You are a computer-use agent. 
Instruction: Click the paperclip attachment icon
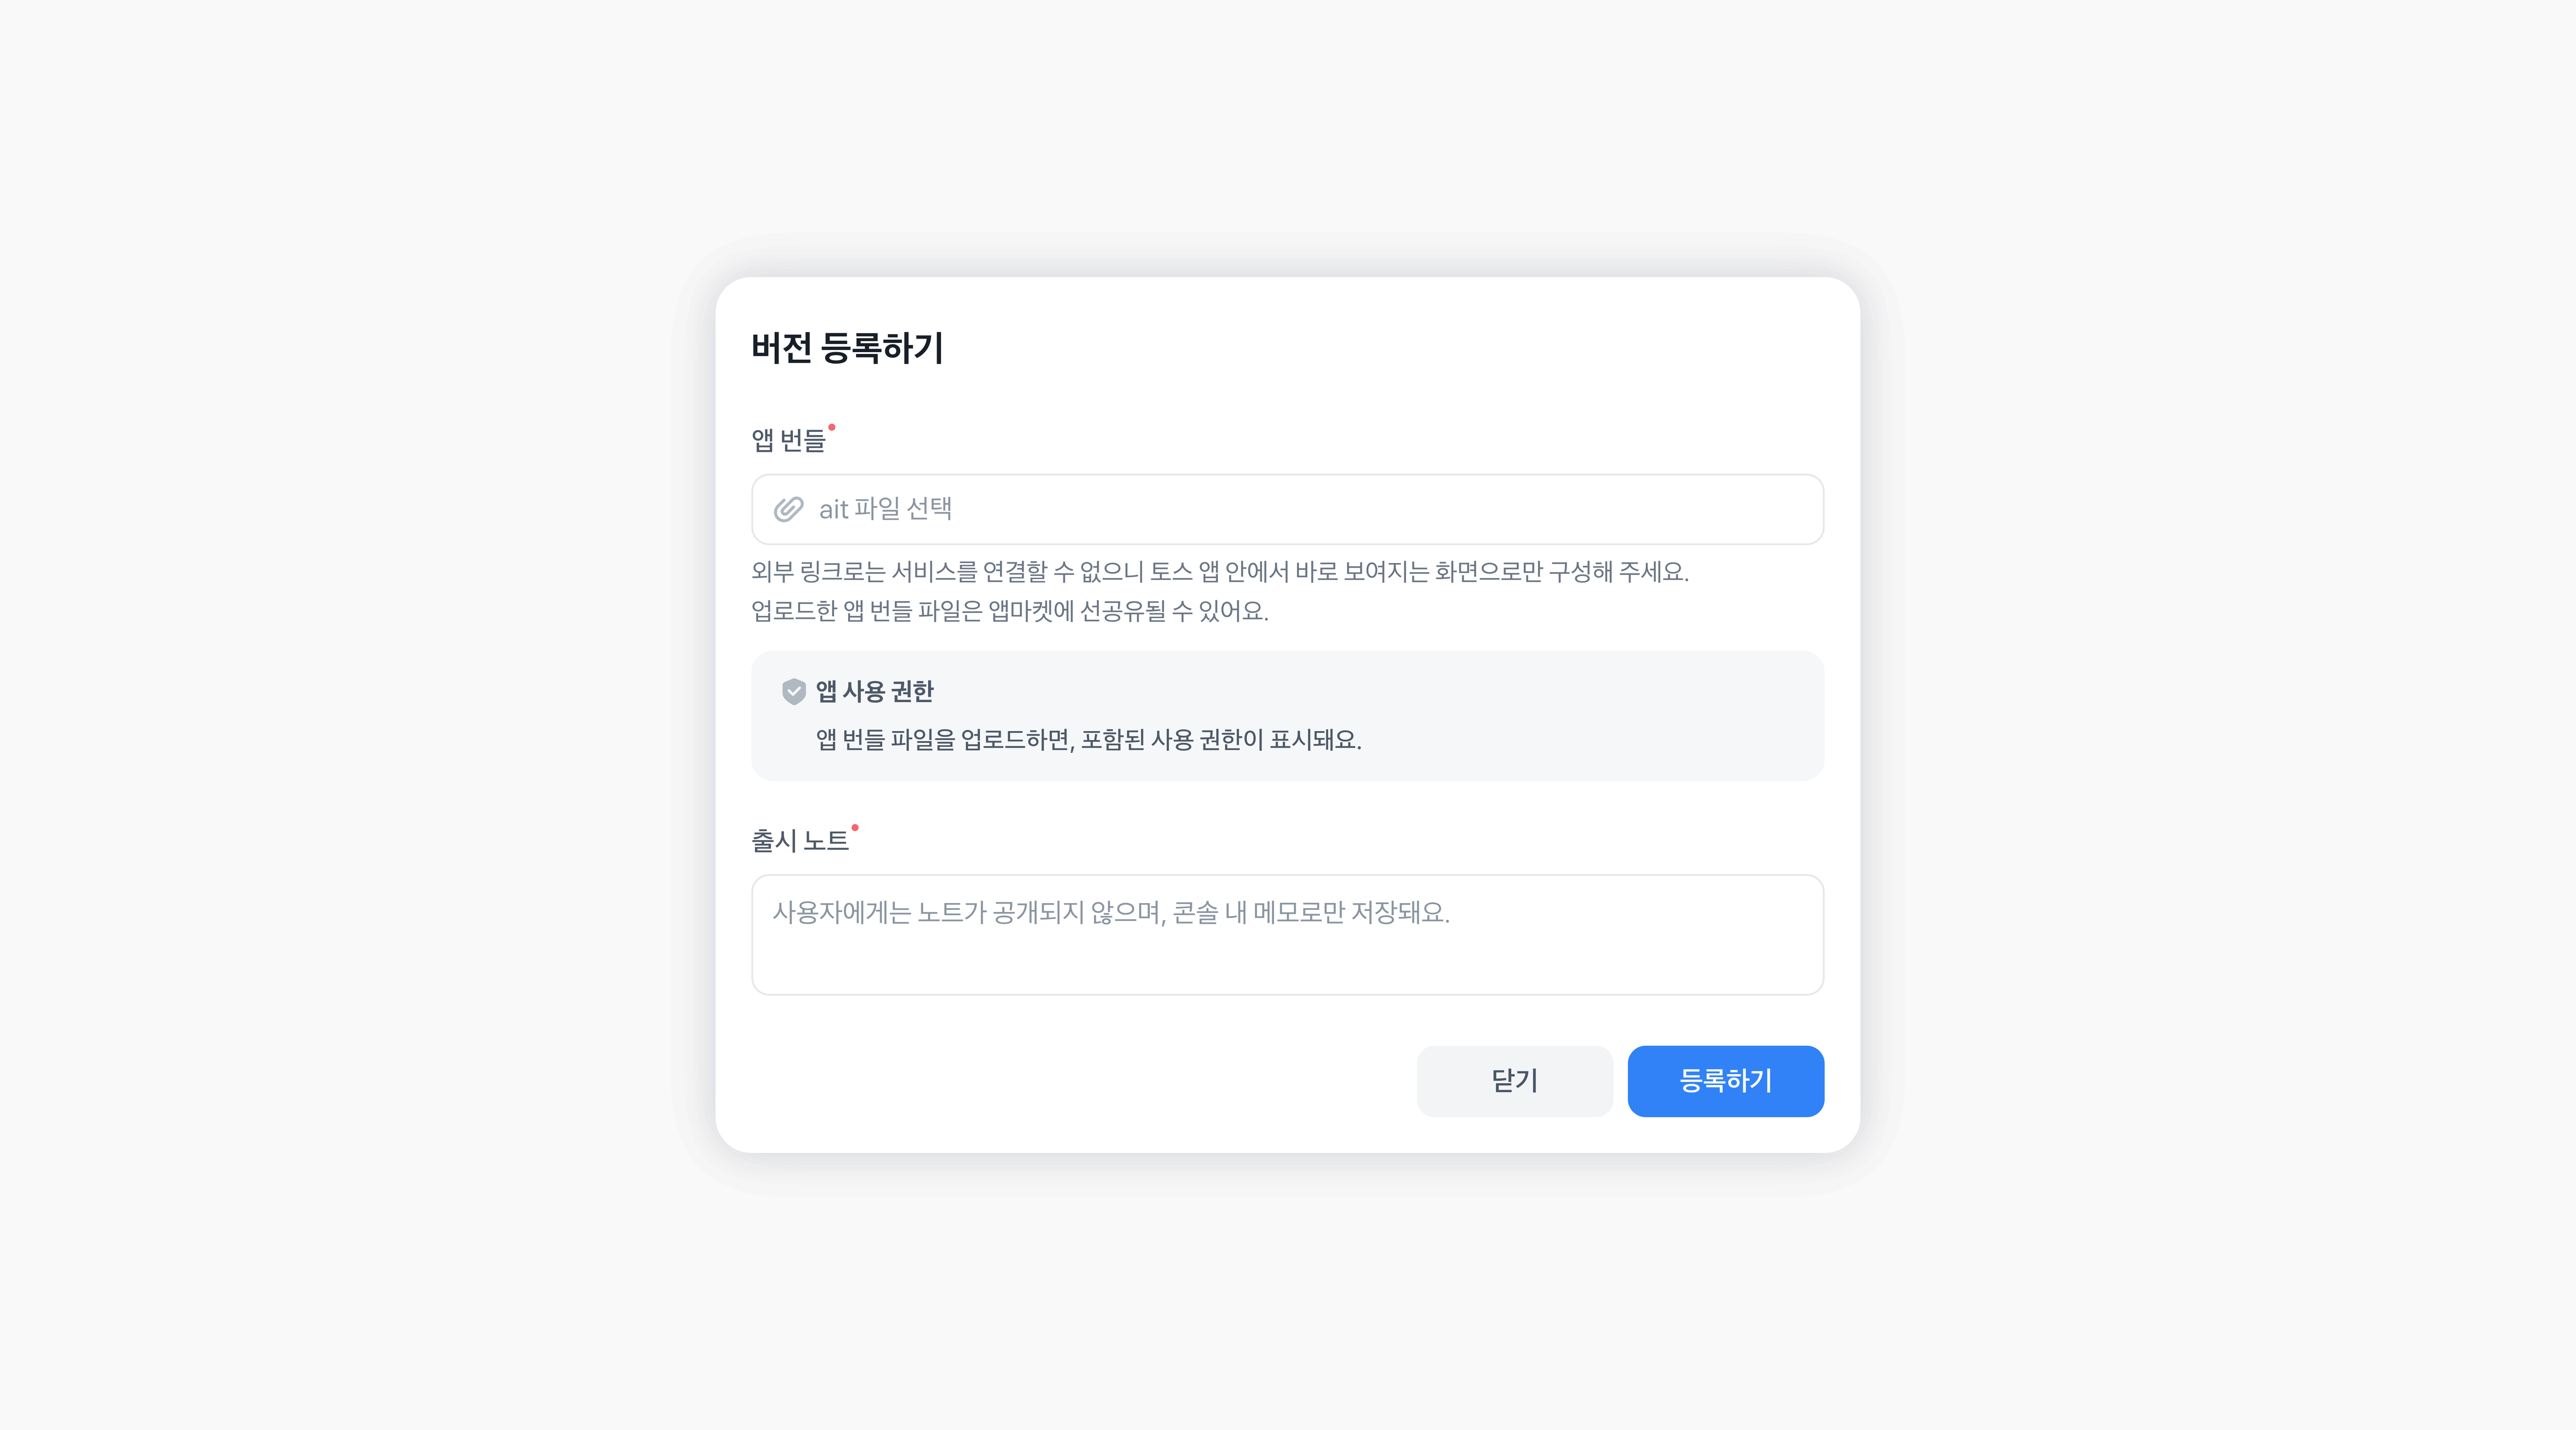pos(788,509)
